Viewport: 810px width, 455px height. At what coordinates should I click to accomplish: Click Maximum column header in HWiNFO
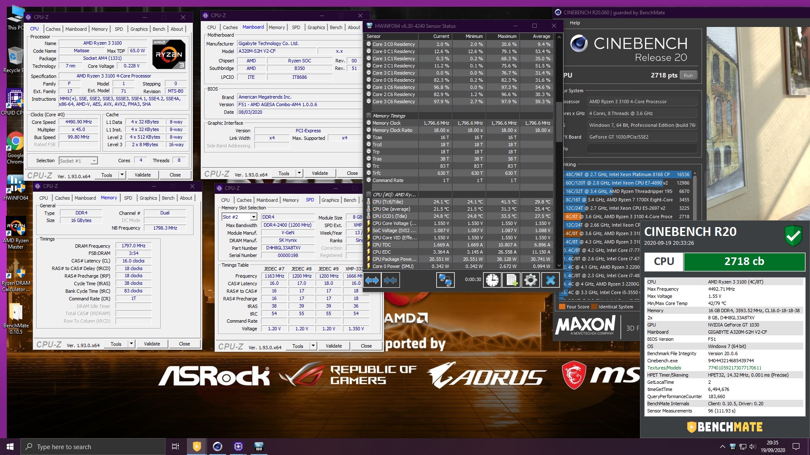pyautogui.click(x=502, y=36)
